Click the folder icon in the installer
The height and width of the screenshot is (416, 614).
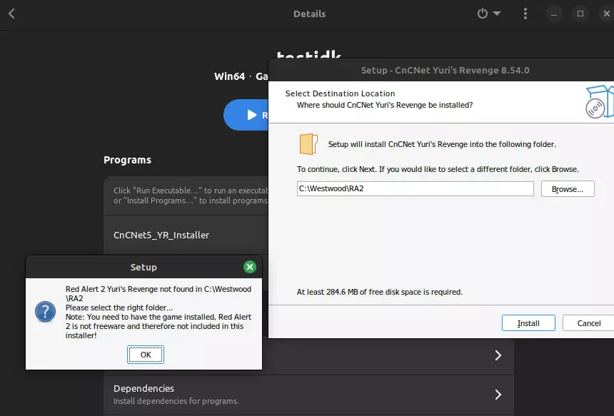coord(308,144)
